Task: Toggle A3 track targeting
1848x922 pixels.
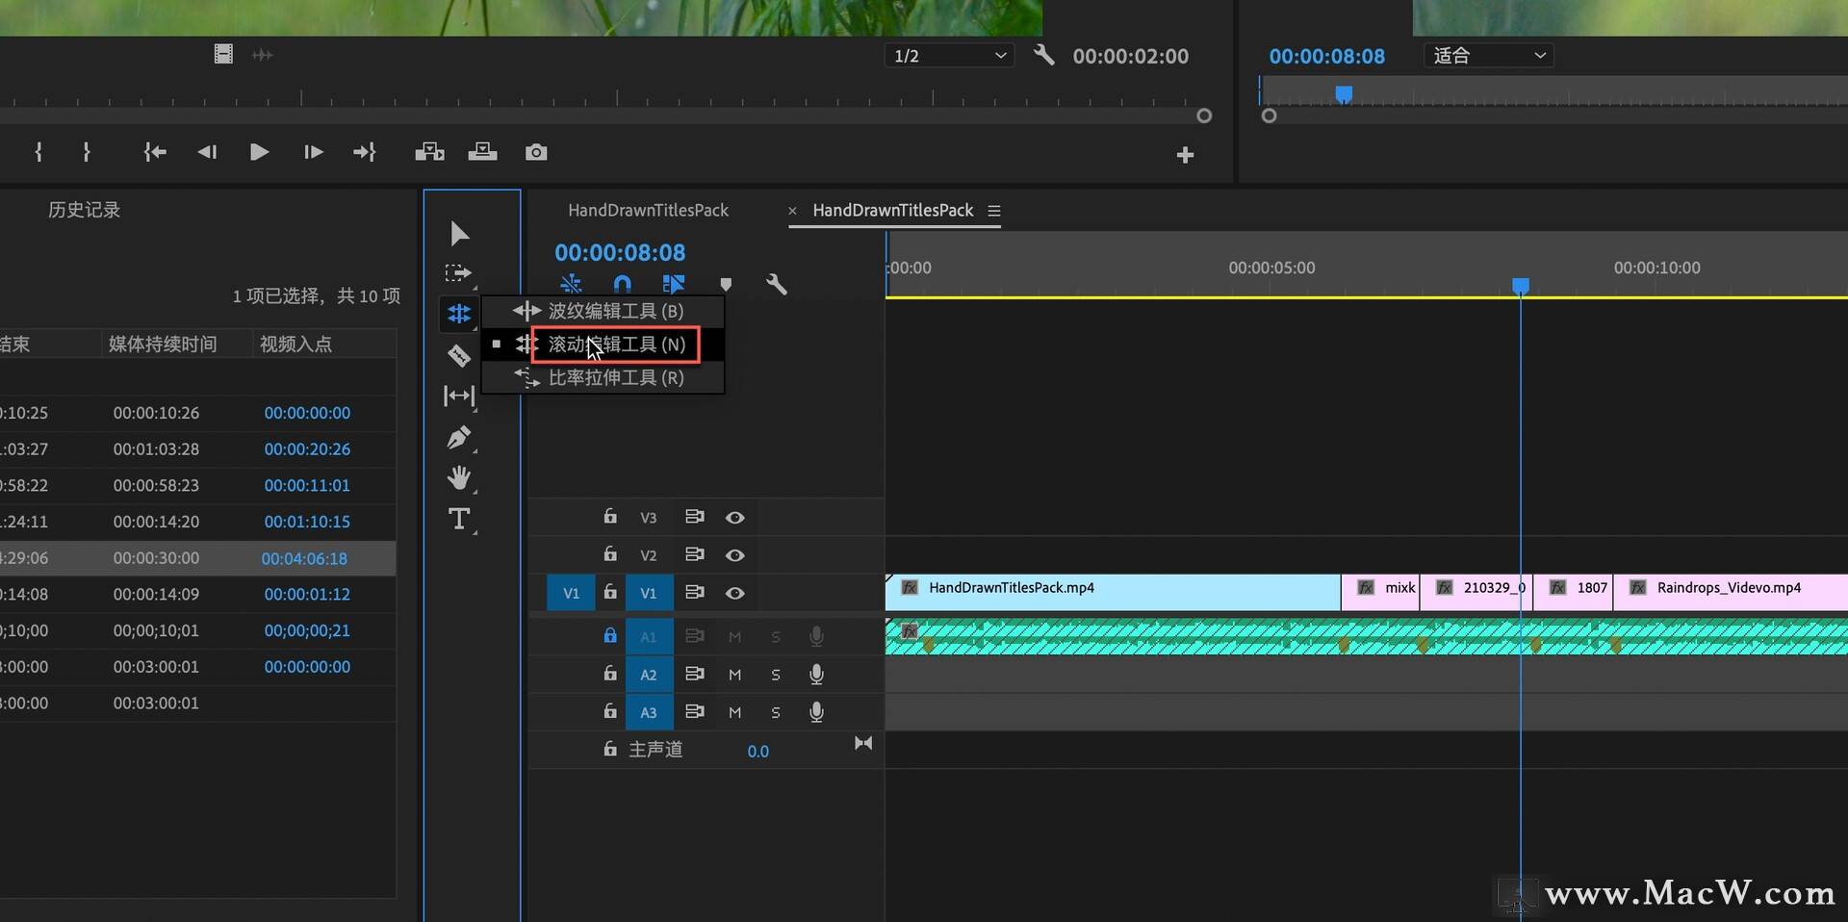Action: pyautogui.click(x=649, y=712)
